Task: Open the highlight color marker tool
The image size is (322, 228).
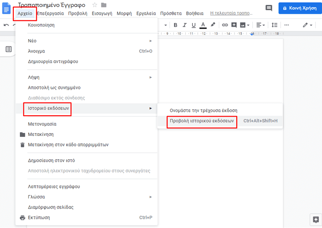Action: coord(213,25)
